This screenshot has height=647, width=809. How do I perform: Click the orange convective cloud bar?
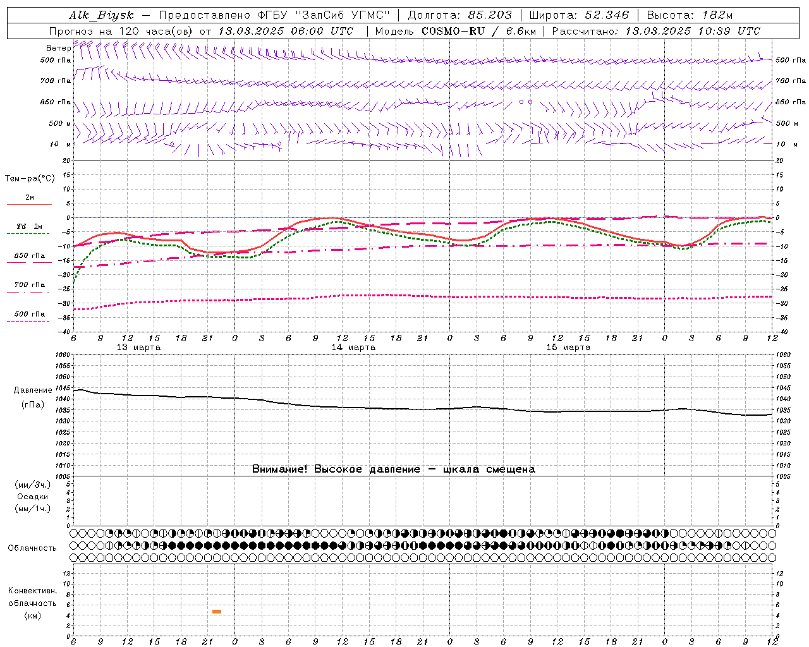pos(217,612)
